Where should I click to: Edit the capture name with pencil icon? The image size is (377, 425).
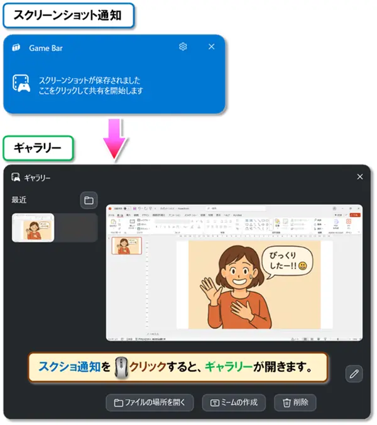[x=354, y=374]
